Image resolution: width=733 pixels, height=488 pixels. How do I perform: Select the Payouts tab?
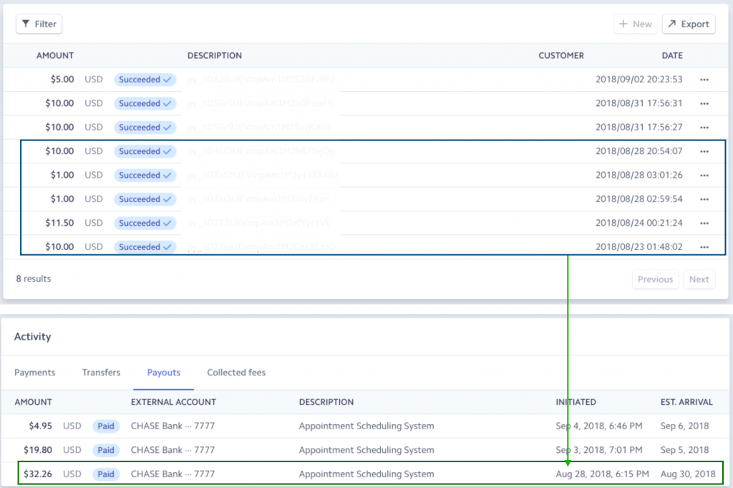click(164, 373)
